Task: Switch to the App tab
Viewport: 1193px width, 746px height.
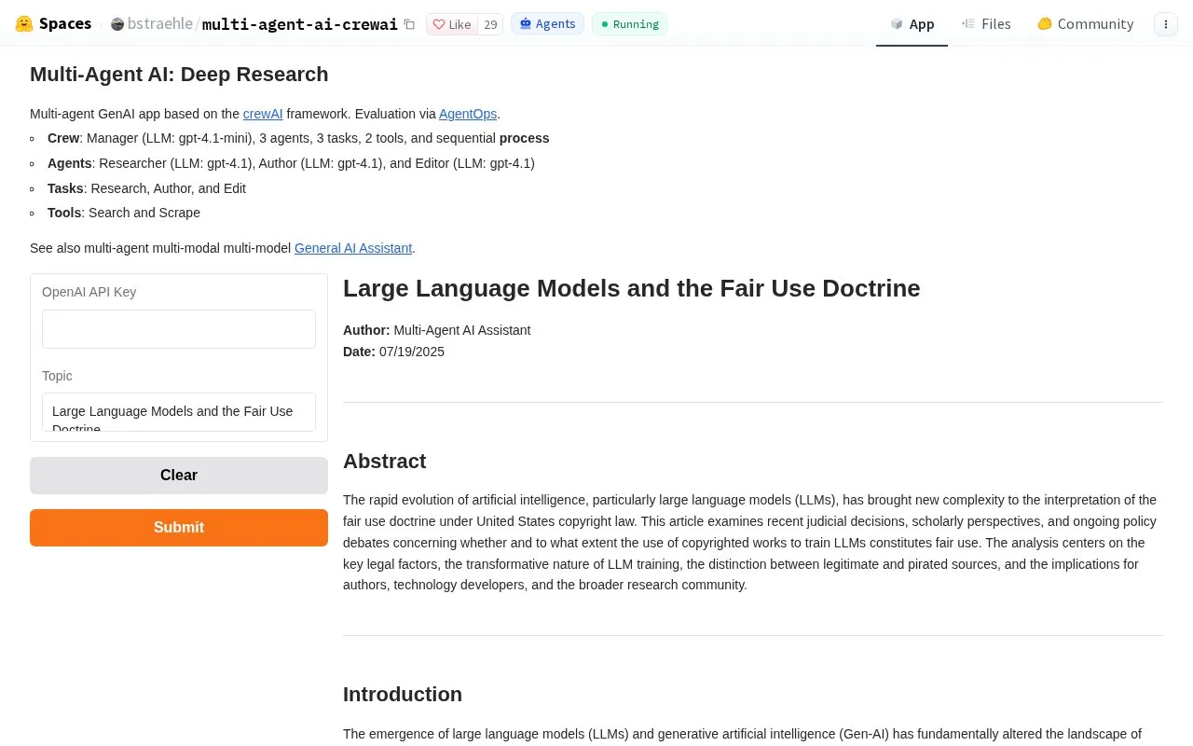Action: coord(912,23)
